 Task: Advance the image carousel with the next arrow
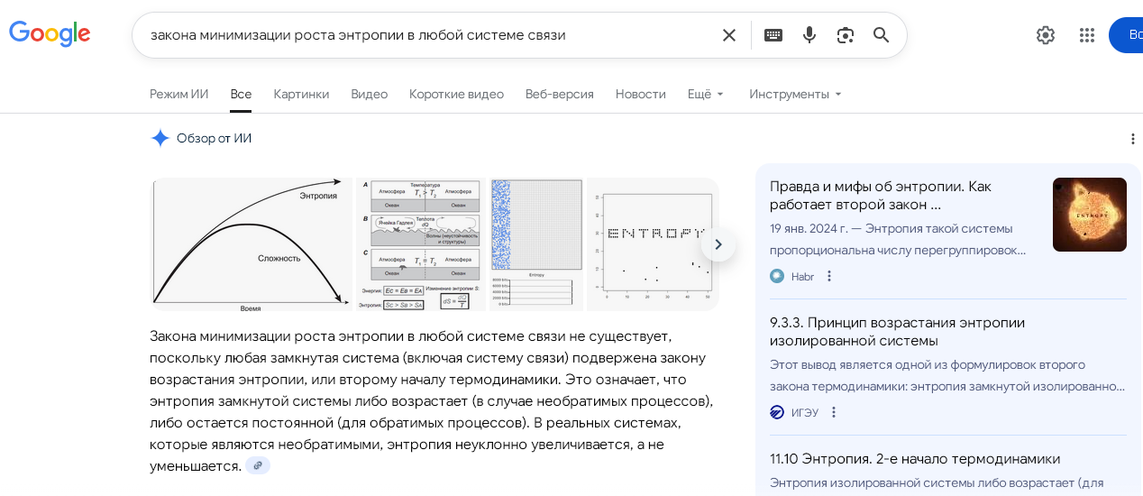pos(718,244)
